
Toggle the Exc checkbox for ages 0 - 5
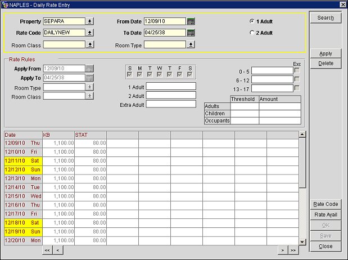(x=297, y=70)
